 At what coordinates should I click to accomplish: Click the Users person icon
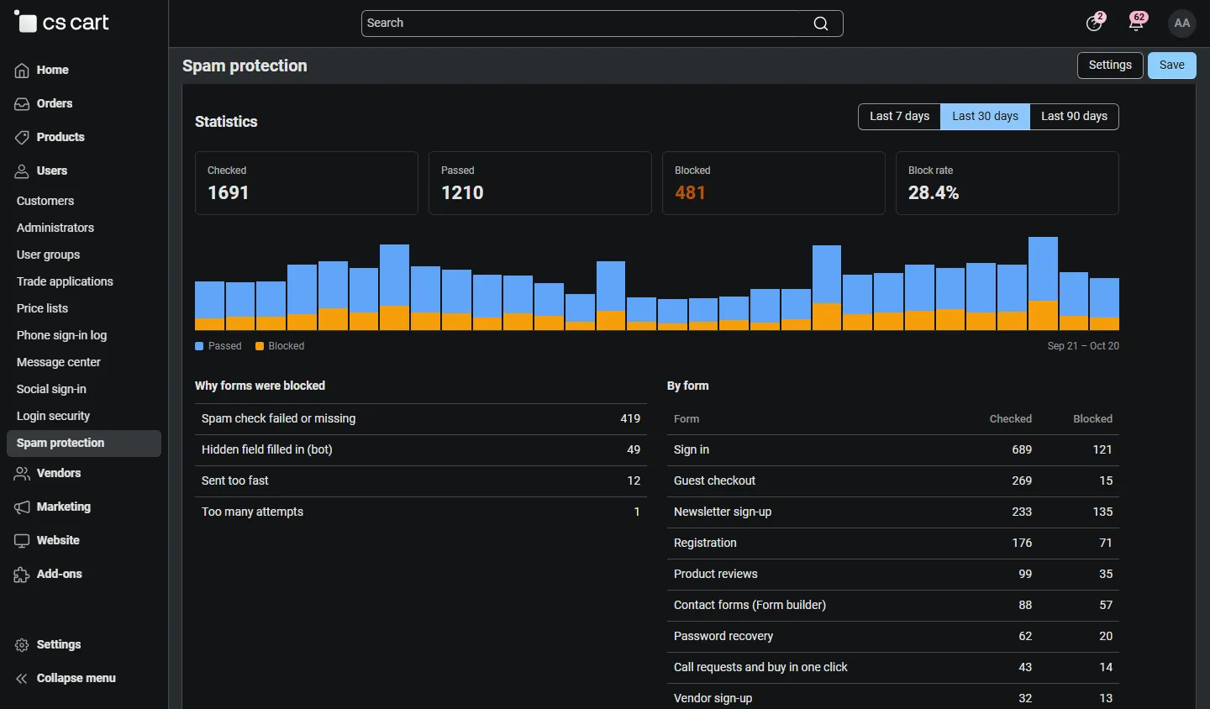(22, 171)
